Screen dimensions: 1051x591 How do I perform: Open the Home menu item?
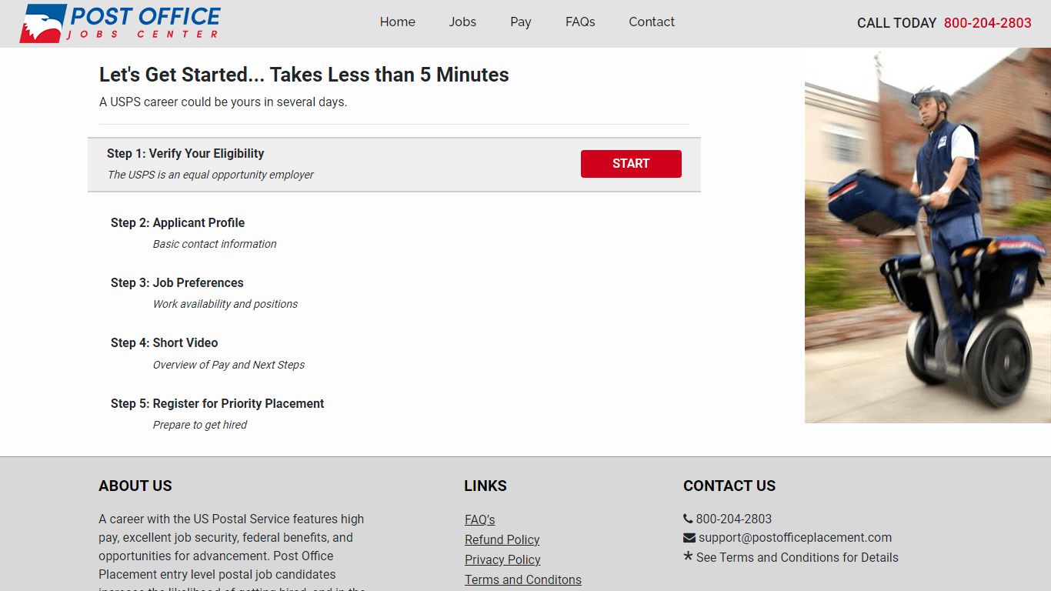coord(398,22)
